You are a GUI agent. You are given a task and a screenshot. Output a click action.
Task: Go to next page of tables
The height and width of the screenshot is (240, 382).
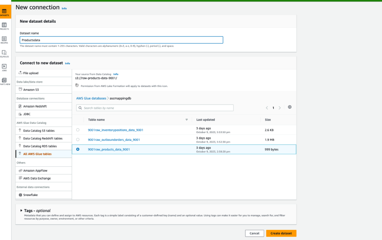point(279,107)
